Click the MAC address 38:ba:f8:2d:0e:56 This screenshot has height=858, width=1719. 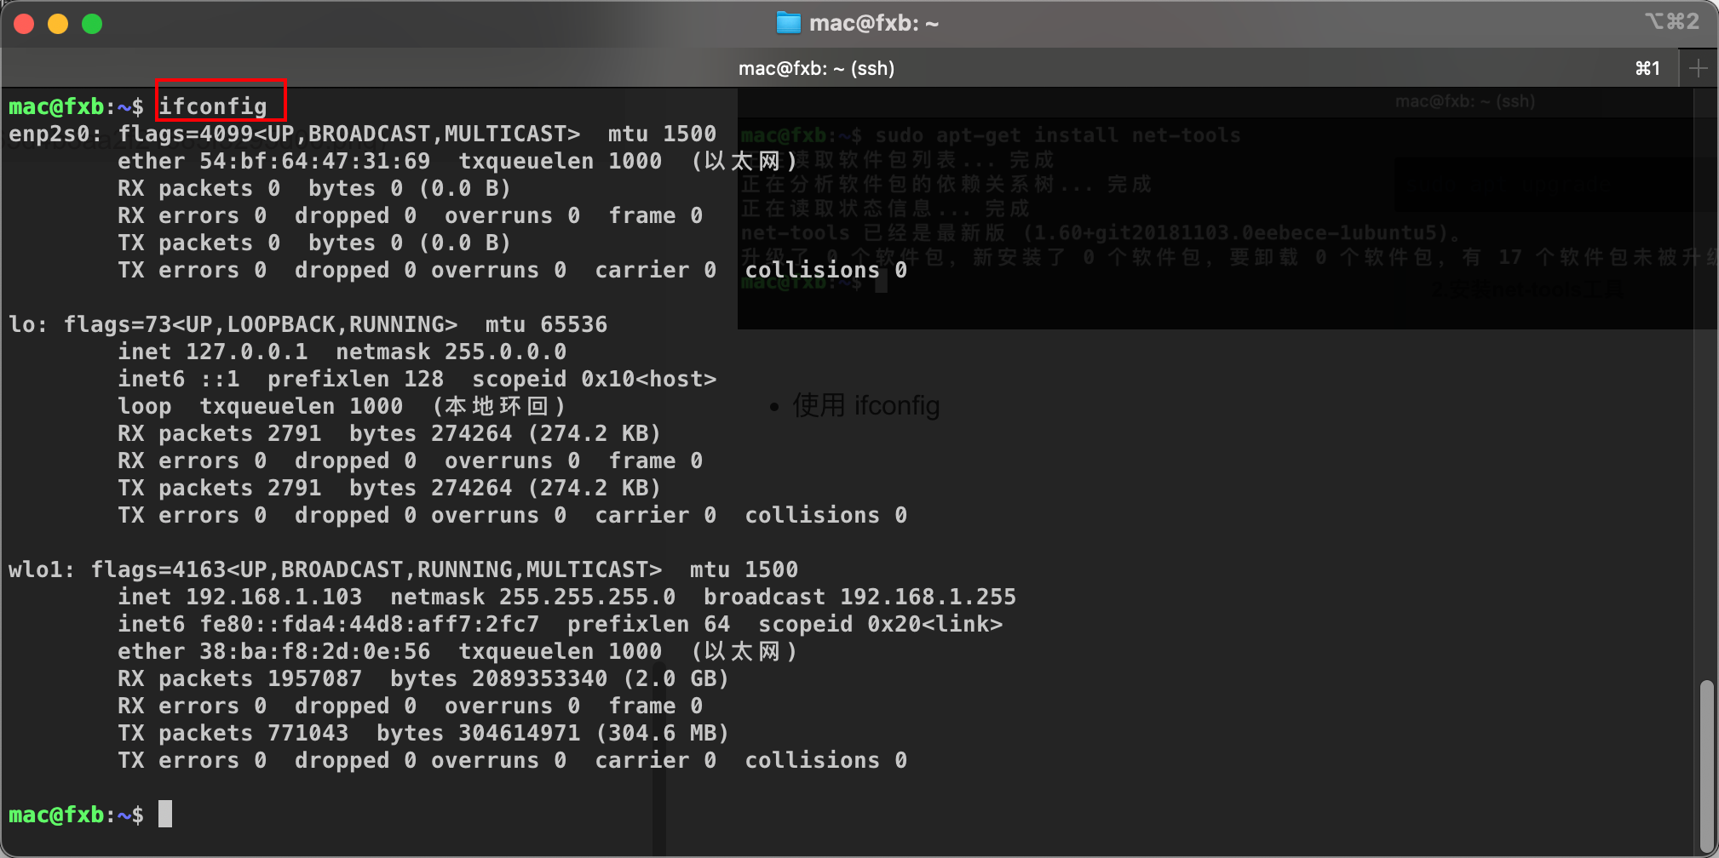(x=315, y=651)
